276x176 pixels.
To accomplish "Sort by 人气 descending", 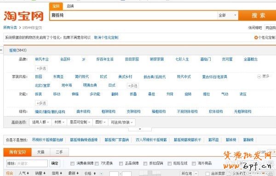I will tap(24, 173).
